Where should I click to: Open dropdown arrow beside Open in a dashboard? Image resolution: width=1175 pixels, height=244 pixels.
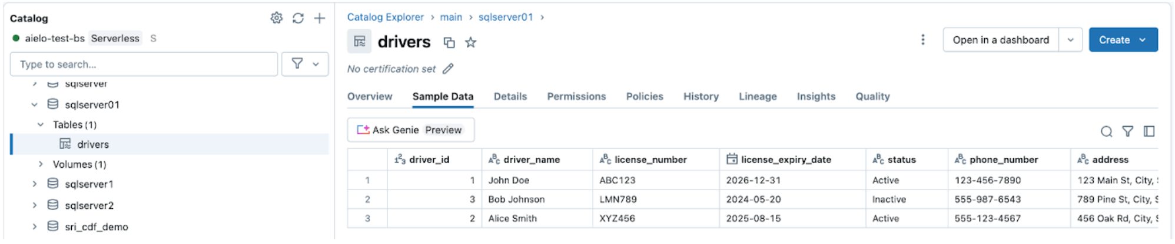(x=1070, y=40)
